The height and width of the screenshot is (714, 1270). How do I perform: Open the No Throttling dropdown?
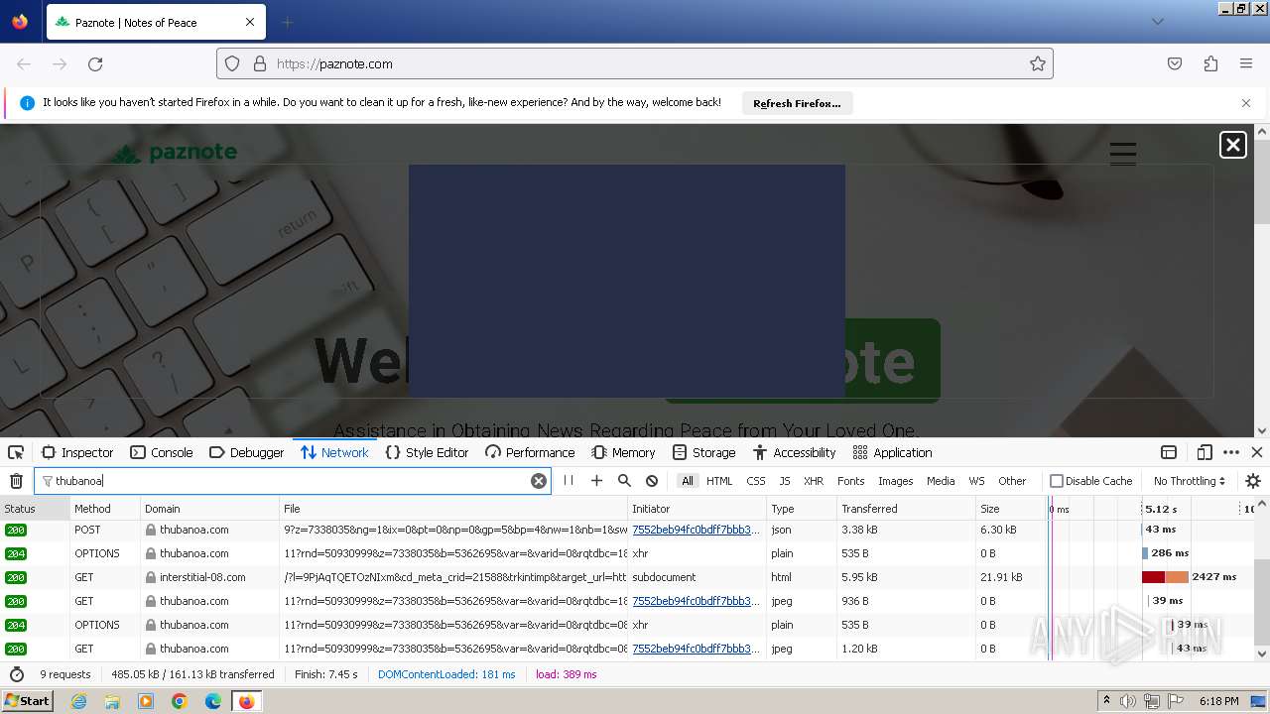click(1189, 481)
